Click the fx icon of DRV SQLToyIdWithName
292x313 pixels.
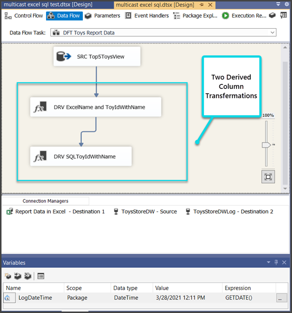40,156
